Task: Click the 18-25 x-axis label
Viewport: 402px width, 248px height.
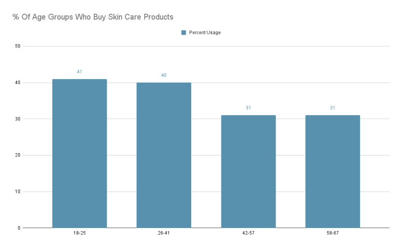Action: coord(79,233)
